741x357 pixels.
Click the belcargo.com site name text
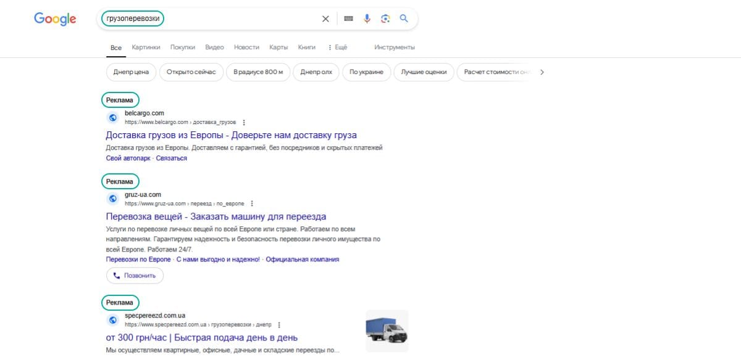[144, 113]
